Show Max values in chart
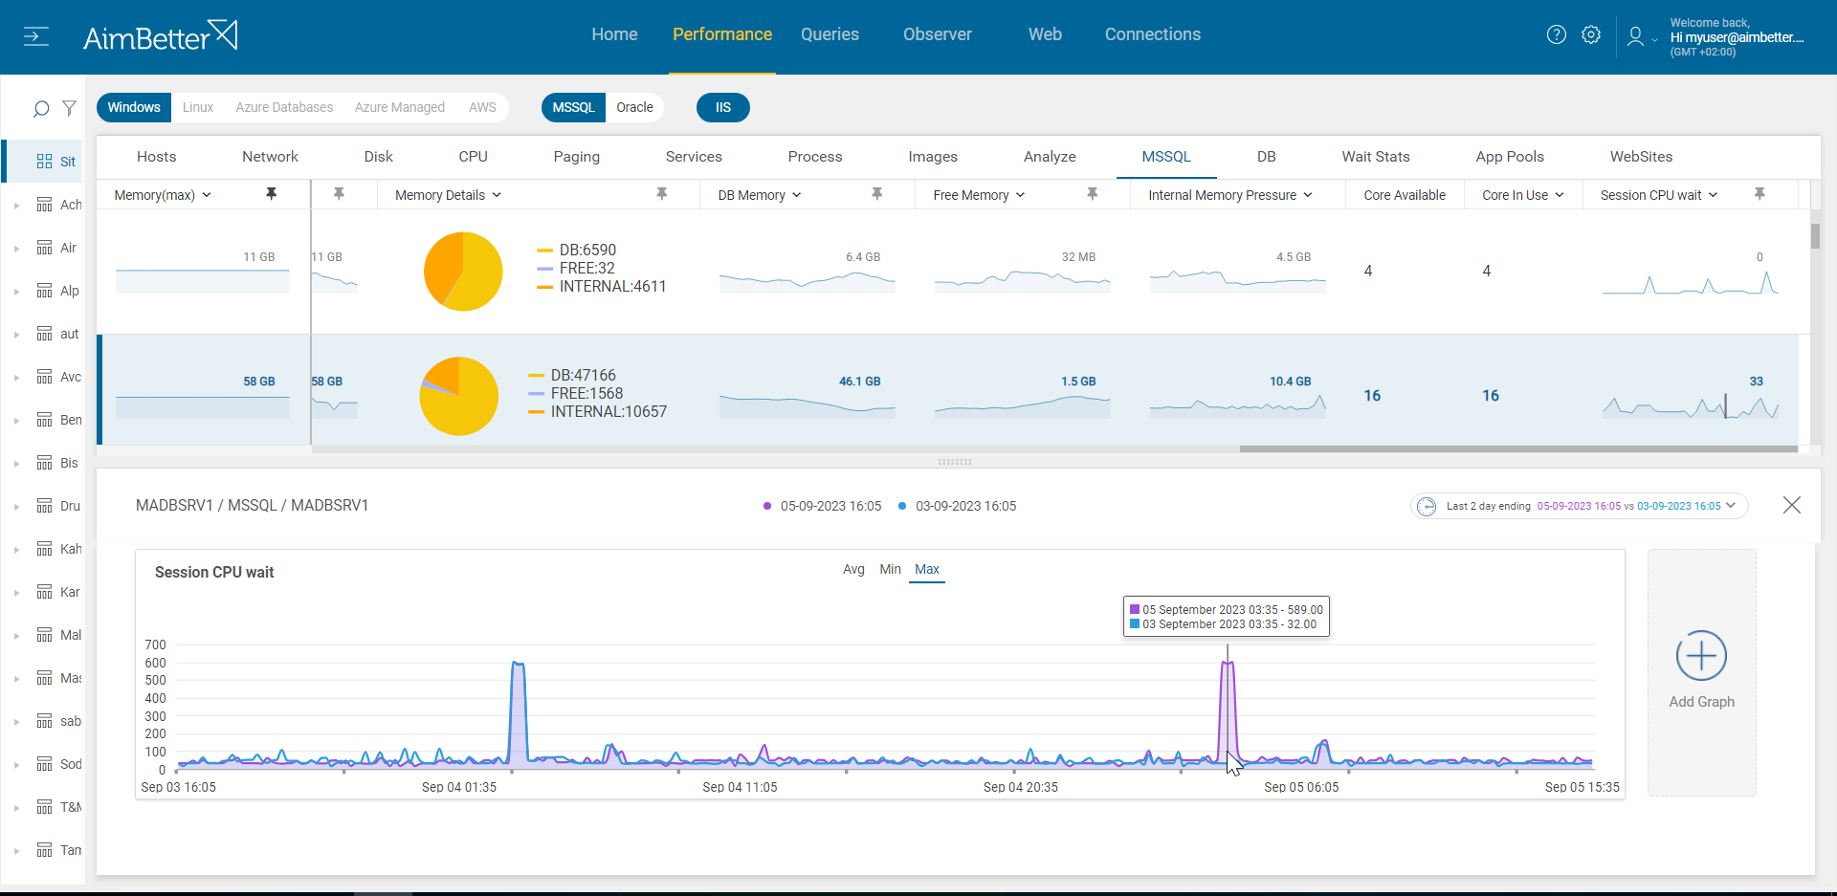This screenshot has height=896, width=1837. click(x=927, y=569)
